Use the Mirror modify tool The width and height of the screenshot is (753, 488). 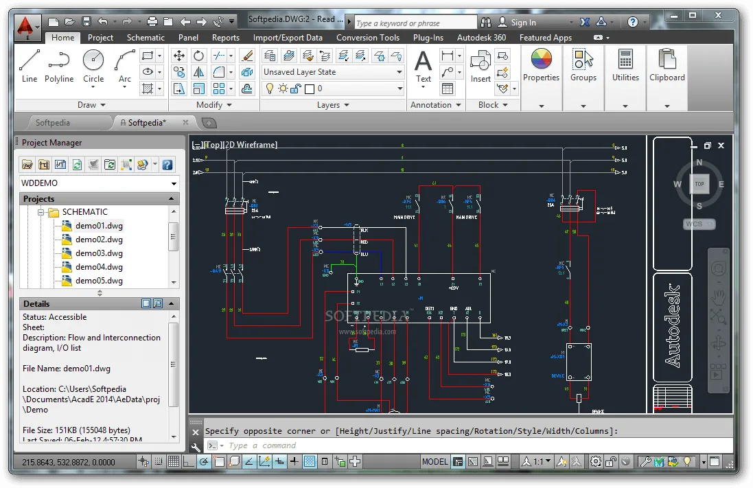(198, 72)
